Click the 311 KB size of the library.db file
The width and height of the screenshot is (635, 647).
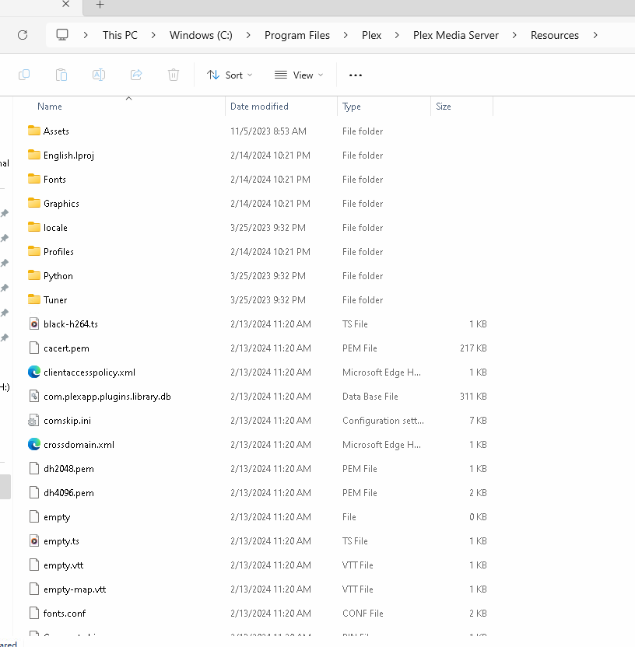473,397
